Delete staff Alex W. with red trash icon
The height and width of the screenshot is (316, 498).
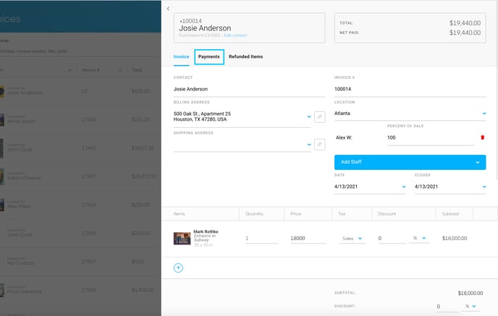click(482, 137)
